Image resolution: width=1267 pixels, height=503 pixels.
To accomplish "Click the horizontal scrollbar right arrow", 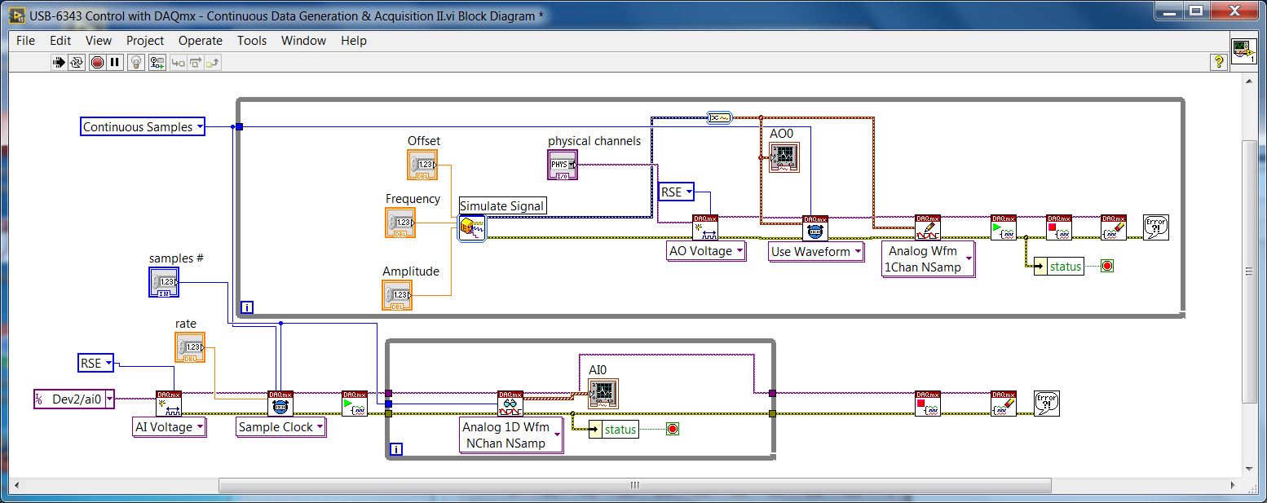I will pyautogui.click(x=1234, y=486).
